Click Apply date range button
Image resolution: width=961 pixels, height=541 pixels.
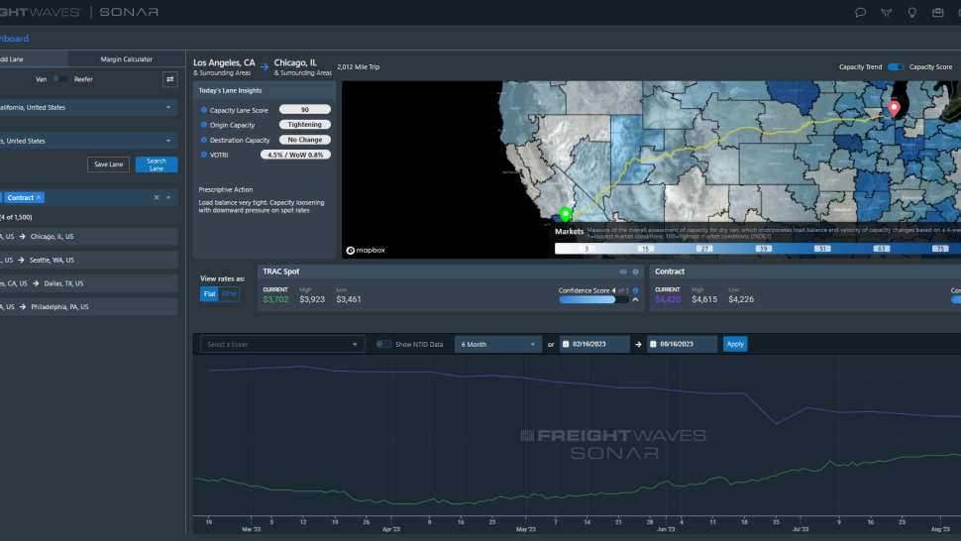coord(735,344)
